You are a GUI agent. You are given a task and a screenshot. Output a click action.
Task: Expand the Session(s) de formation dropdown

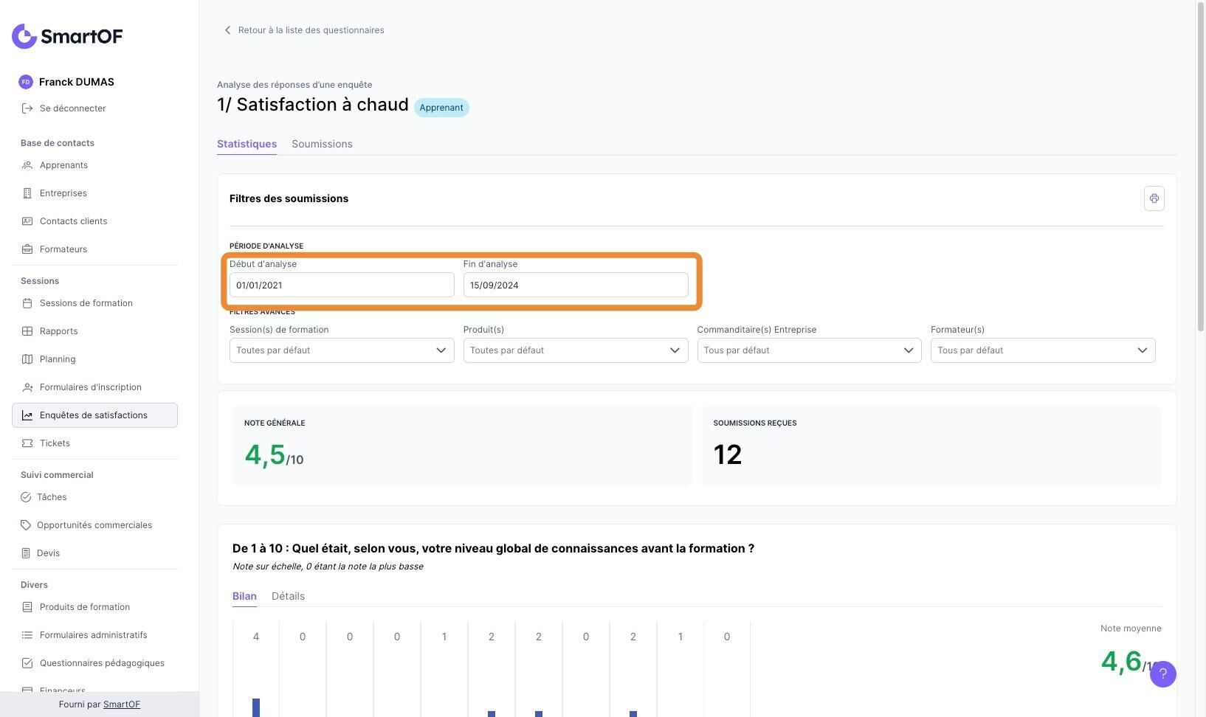[341, 350]
